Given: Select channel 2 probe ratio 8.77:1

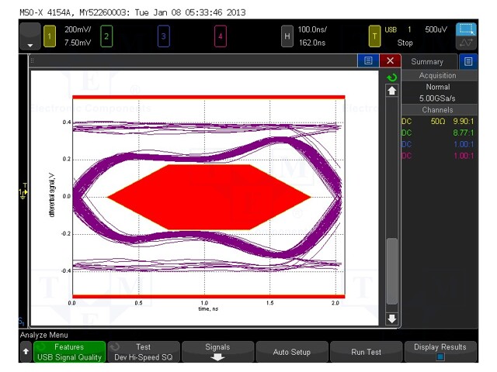Looking at the screenshot, I should (x=463, y=133).
